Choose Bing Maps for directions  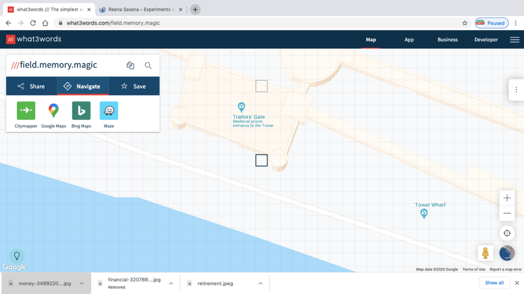tap(81, 111)
